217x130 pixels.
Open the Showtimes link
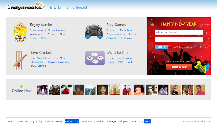click(37, 30)
